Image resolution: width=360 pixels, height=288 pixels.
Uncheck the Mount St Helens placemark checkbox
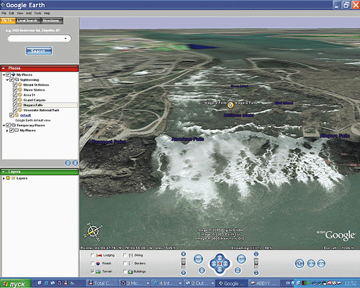pyautogui.click(x=15, y=85)
